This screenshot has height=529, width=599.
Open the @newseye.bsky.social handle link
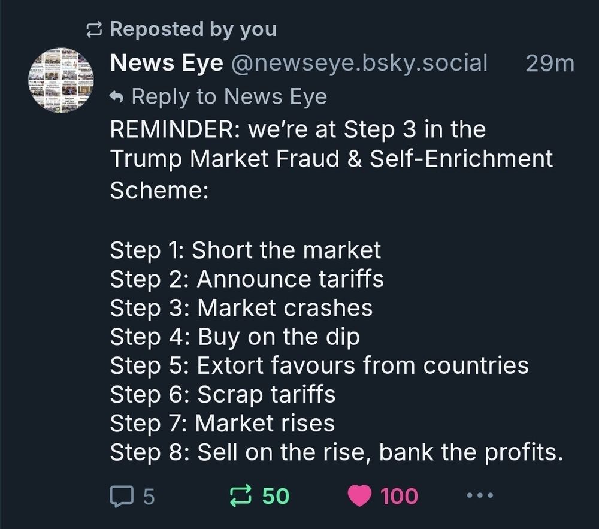(x=358, y=62)
